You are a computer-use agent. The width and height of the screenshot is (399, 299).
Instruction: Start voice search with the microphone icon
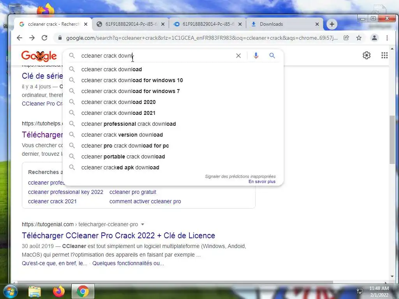[256, 56]
